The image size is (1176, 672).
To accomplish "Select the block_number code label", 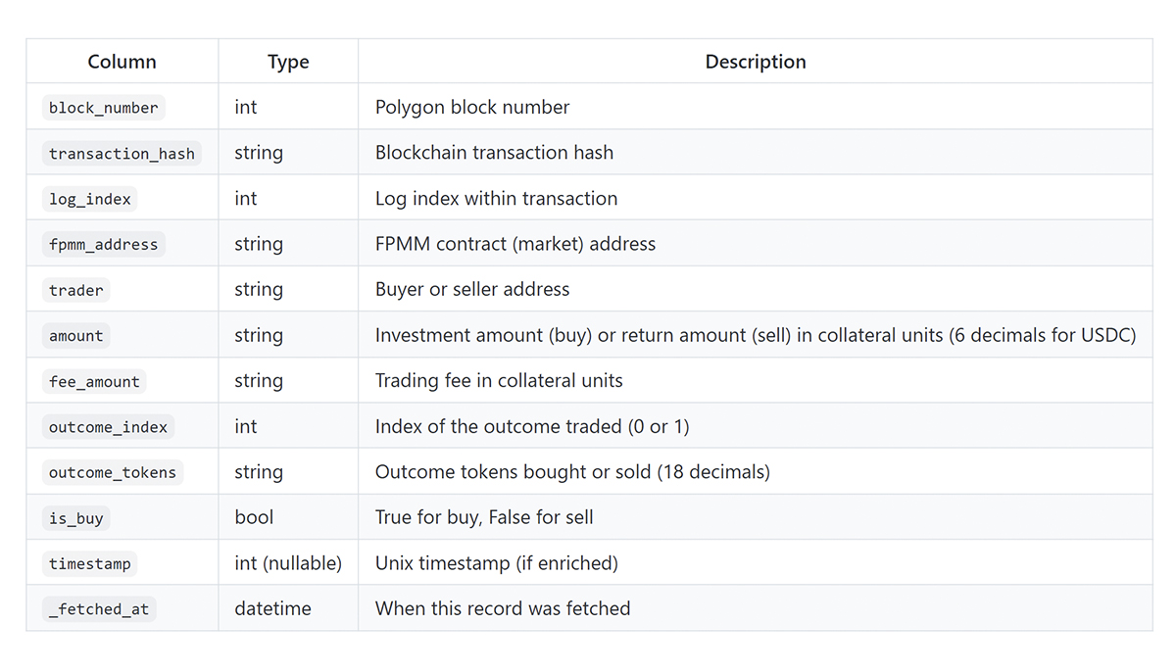I will click(103, 108).
